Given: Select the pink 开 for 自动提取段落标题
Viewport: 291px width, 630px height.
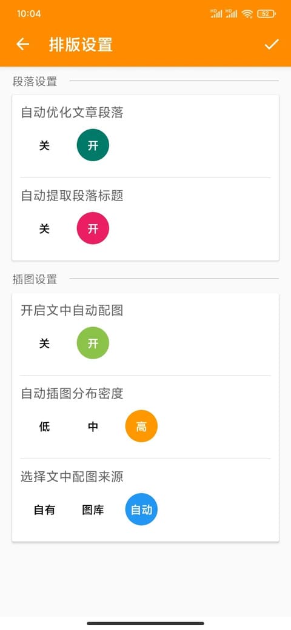Looking at the screenshot, I should (93, 228).
